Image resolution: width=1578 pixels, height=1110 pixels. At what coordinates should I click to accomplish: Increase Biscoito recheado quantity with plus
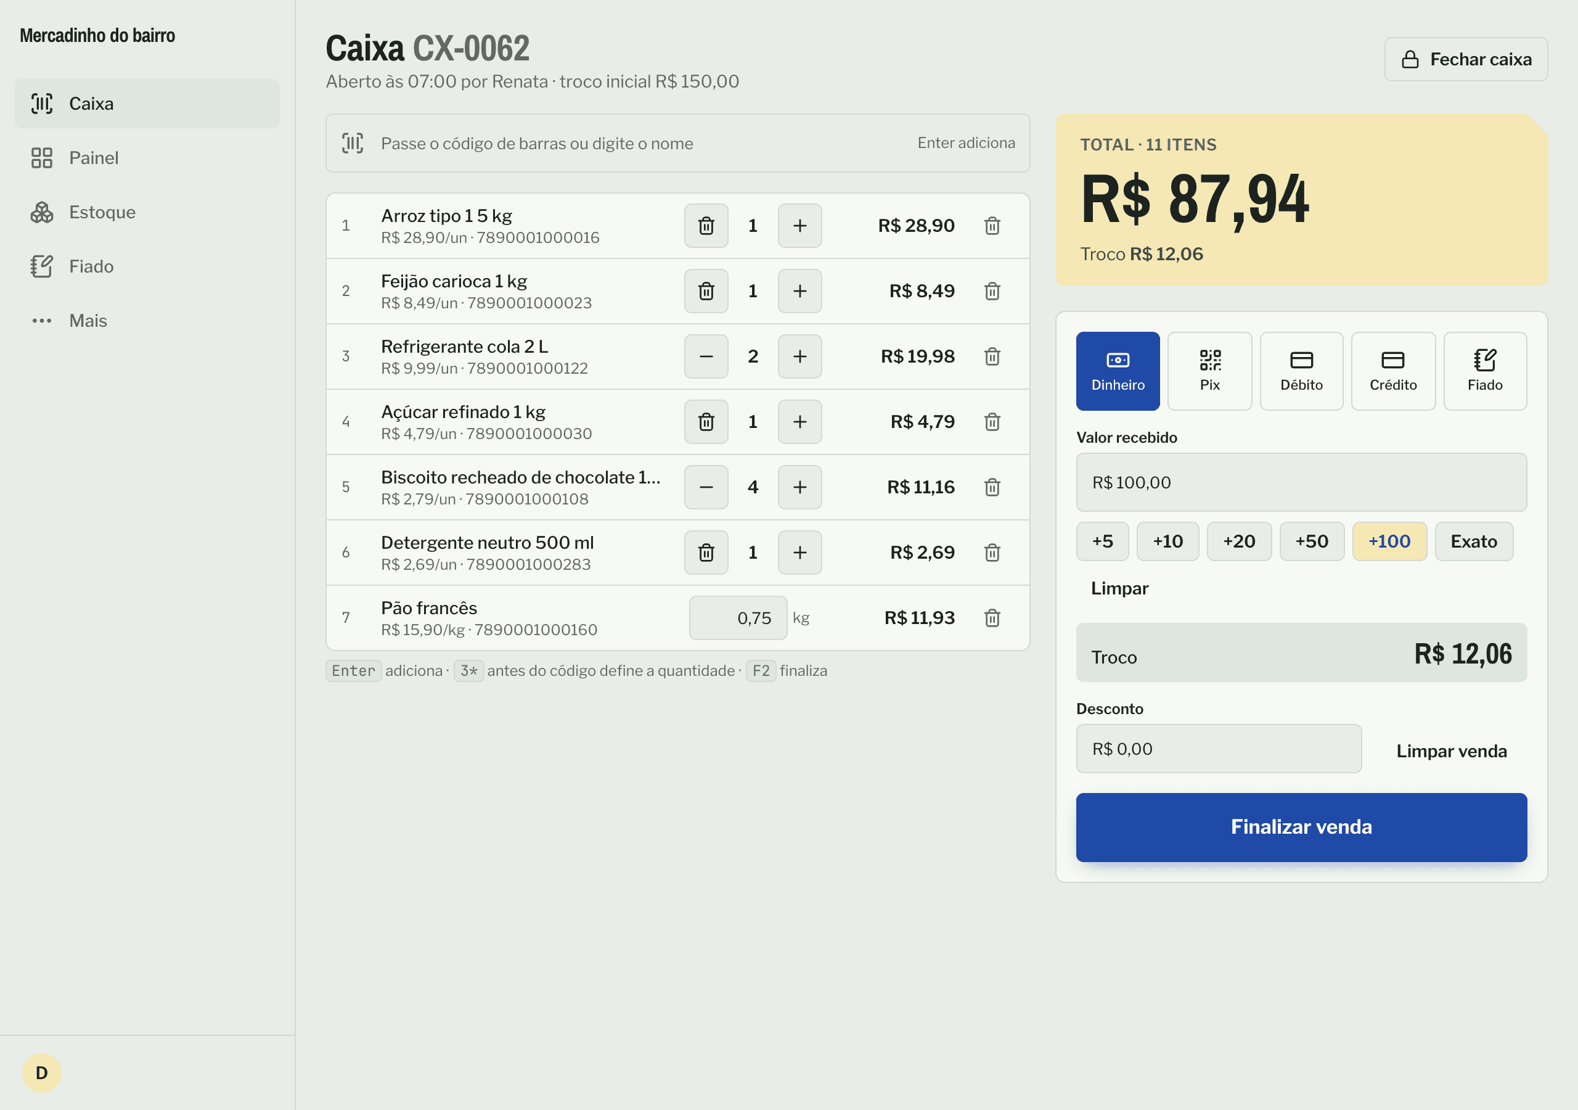click(799, 487)
